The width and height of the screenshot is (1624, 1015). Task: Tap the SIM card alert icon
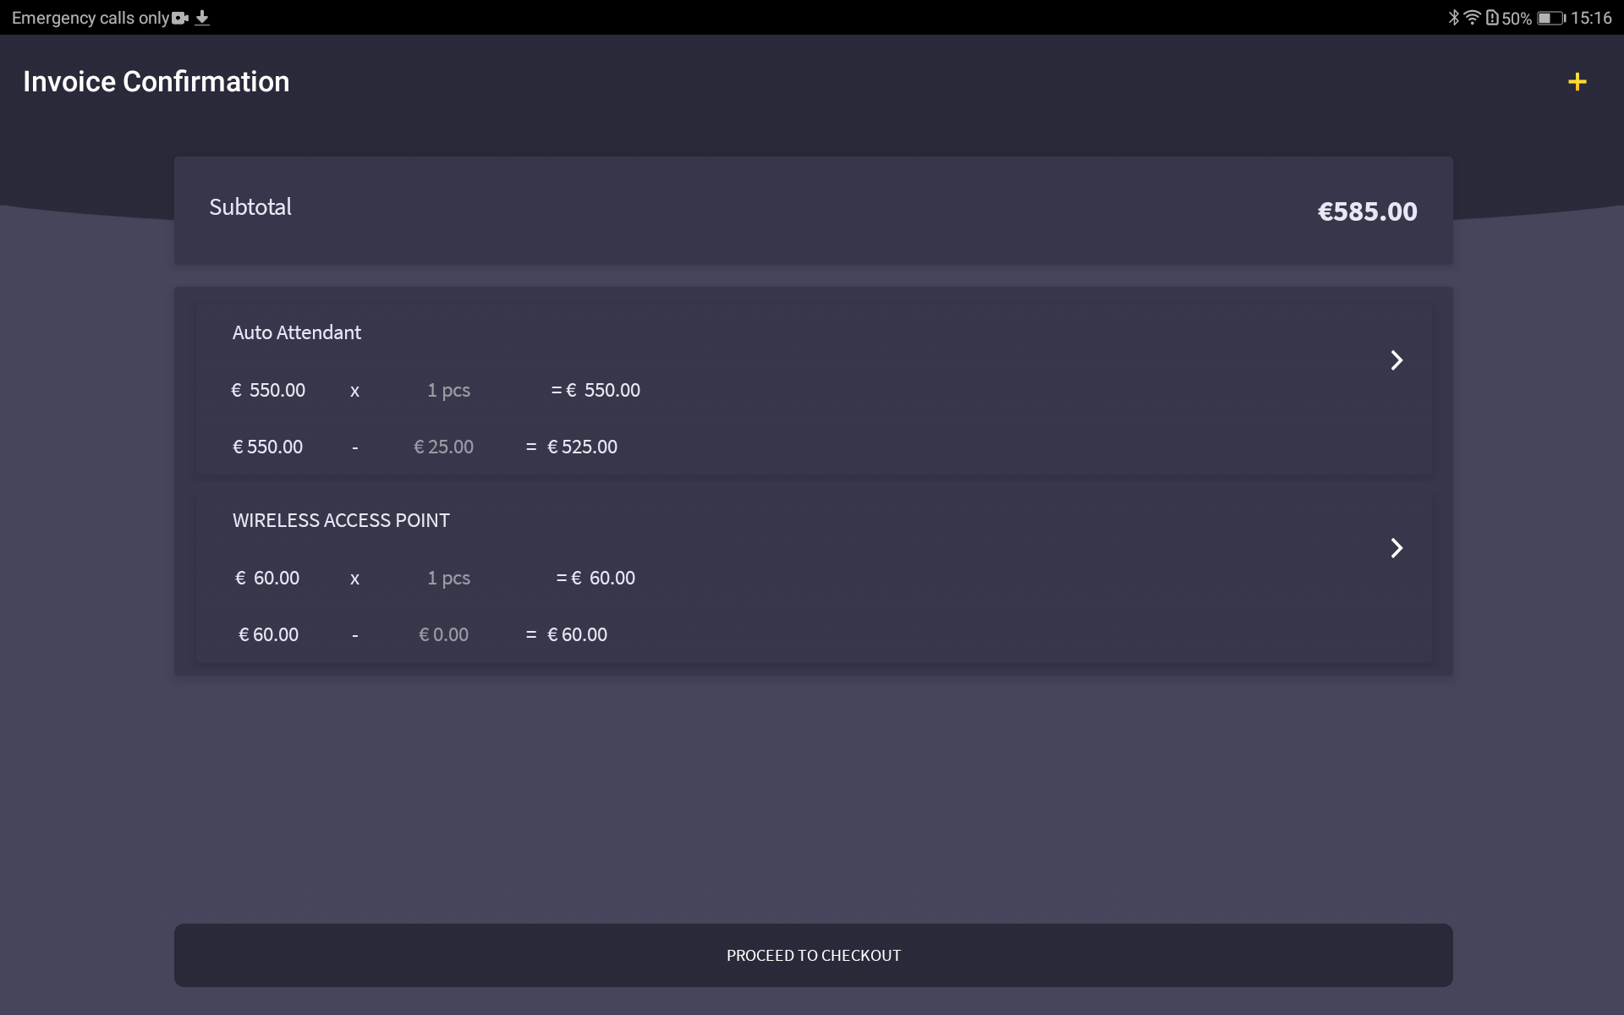pos(1492,18)
